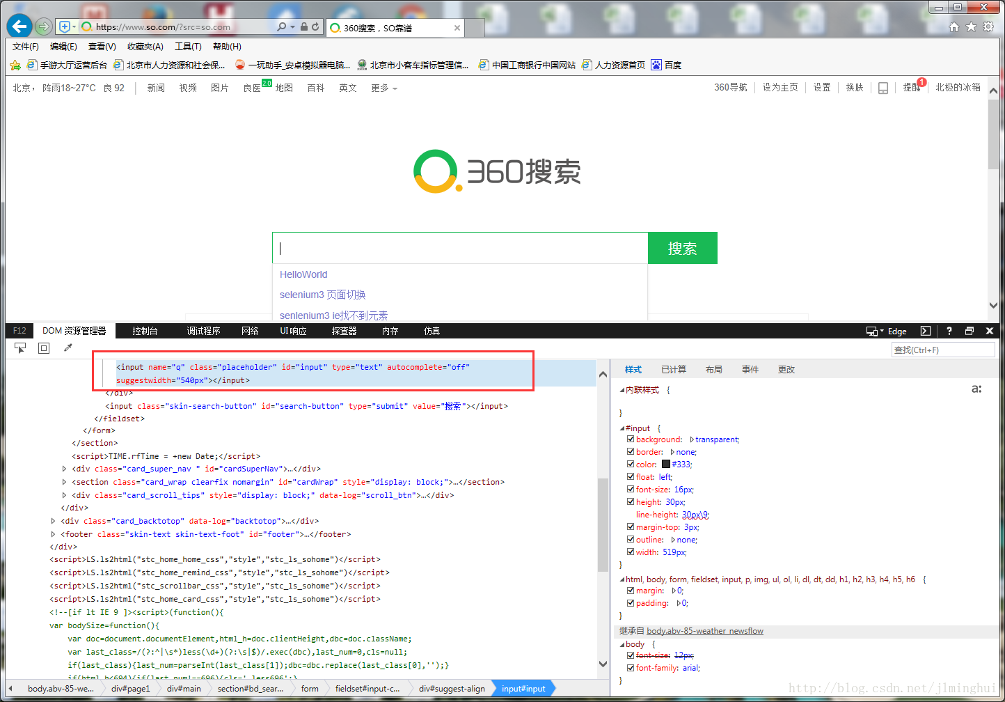Pick the color picker eyedropper tool
This screenshot has height=702, width=1005.
[68, 348]
